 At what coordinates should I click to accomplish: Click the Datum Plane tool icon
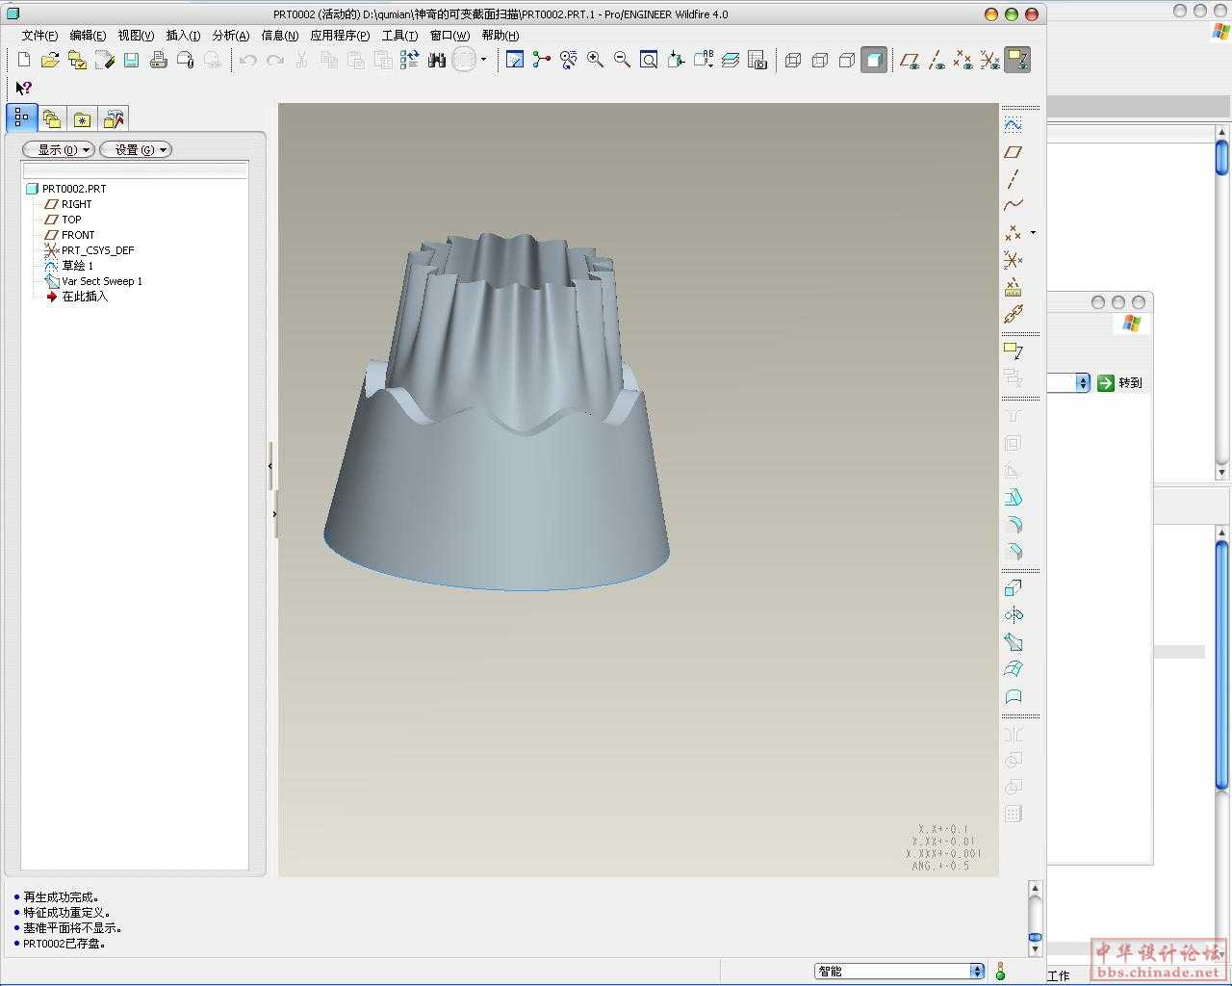coord(1013,151)
